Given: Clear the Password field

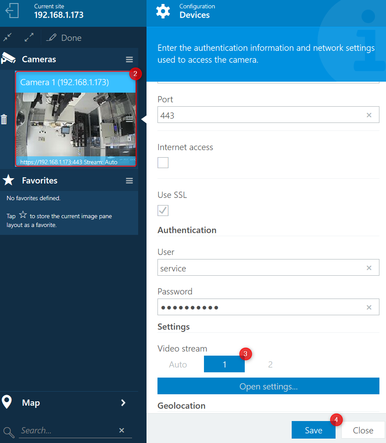Looking at the screenshot, I should tap(369, 307).
